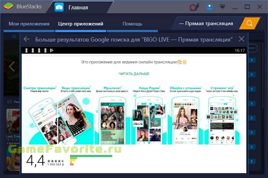The height and width of the screenshot is (178, 268).
Task: Click previous carousel arrow in background
Action: [12, 66]
